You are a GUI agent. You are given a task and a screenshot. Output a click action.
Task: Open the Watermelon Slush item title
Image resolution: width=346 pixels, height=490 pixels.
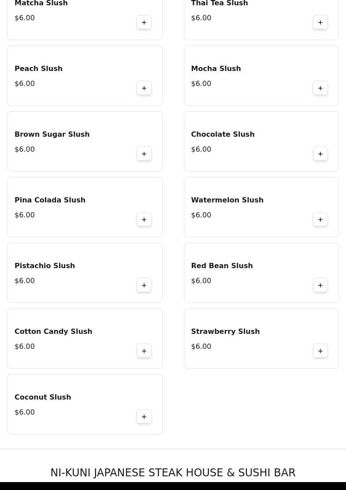(227, 200)
